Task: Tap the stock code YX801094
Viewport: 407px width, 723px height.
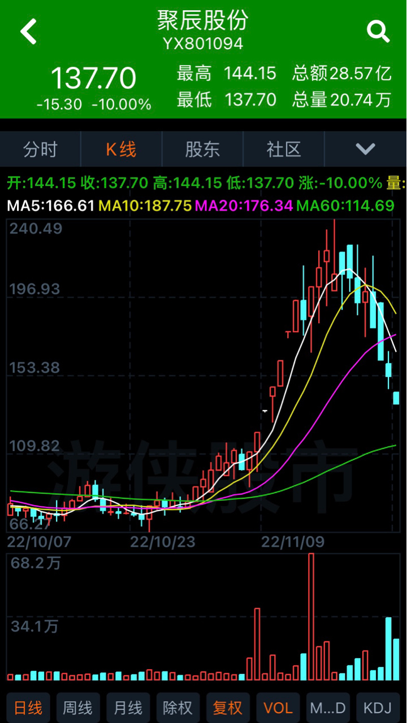Action: coord(203,43)
